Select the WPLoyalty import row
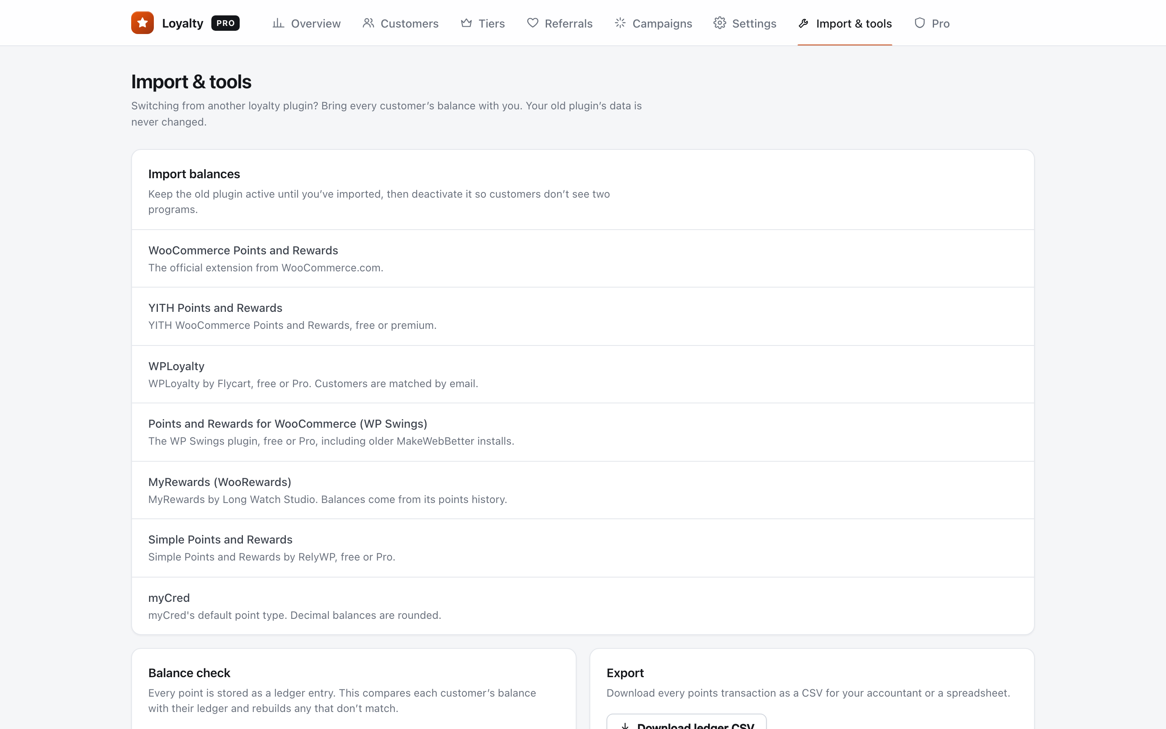 pos(583,374)
